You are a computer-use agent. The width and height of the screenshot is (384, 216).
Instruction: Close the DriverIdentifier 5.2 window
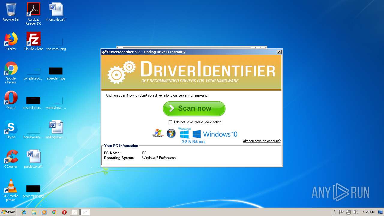279,52
